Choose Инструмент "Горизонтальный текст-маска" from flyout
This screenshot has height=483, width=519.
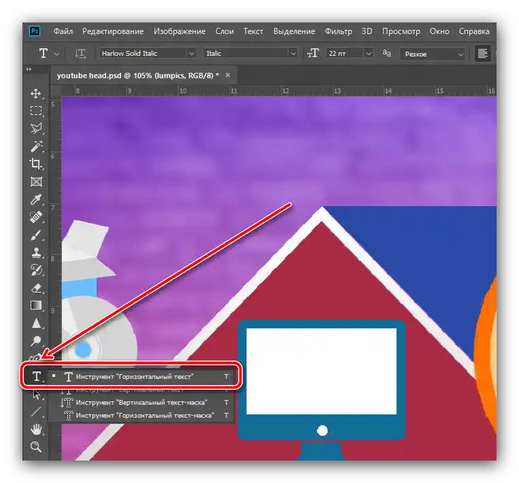pos(141,415)
